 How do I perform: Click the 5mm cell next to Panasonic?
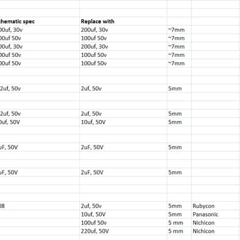point(179,214)
